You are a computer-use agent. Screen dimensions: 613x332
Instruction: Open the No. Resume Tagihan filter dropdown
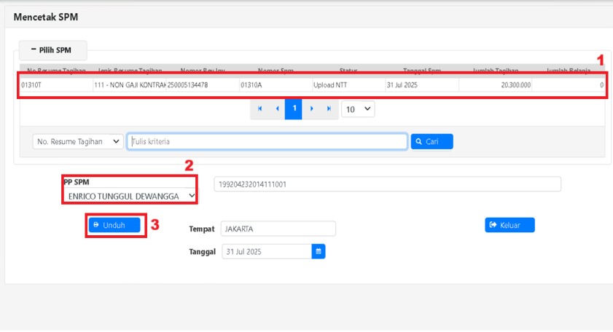[78, 141]
